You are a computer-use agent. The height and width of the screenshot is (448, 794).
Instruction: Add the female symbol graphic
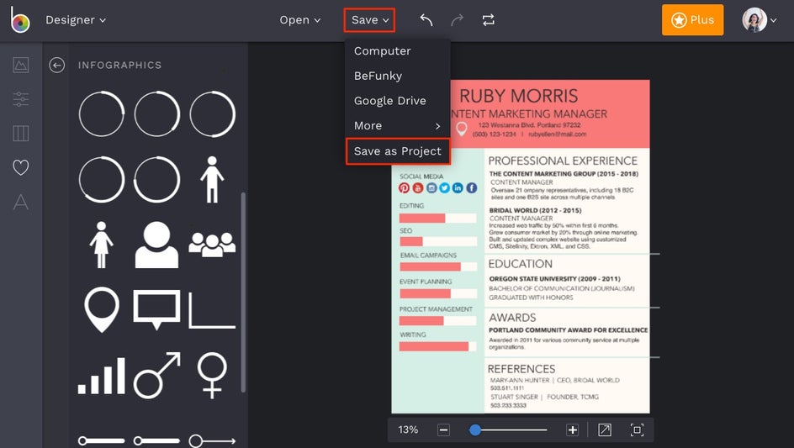tap(212, 375)
